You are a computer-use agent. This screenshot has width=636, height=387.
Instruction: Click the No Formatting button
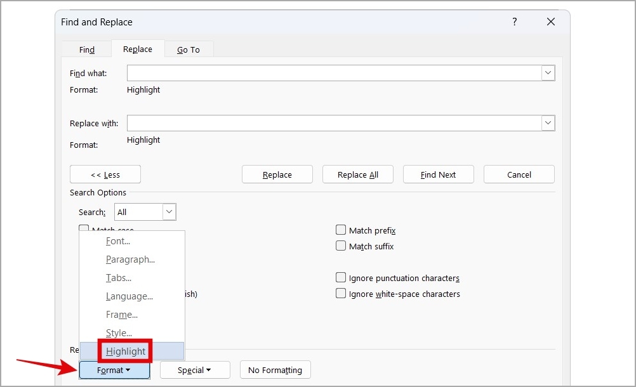[275, 370]
